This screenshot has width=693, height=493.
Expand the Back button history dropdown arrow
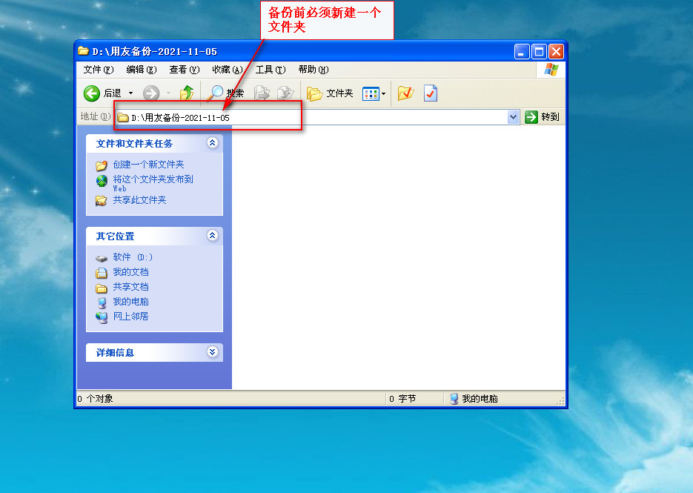point(131,93)
